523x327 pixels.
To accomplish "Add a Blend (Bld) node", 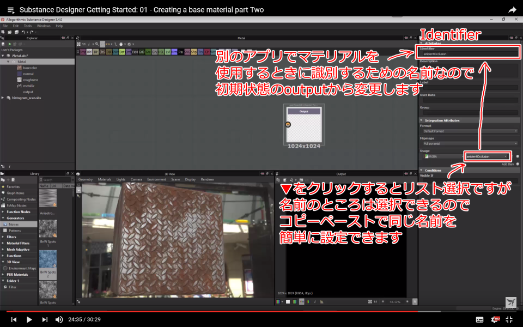I will coord(89,52).
